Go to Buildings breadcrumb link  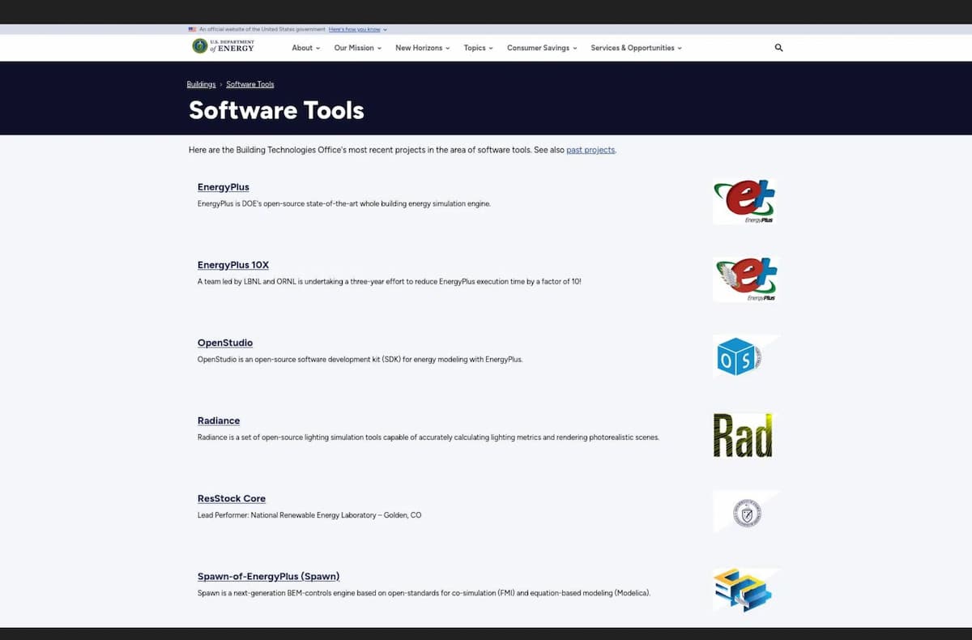[x=201, y=84]
